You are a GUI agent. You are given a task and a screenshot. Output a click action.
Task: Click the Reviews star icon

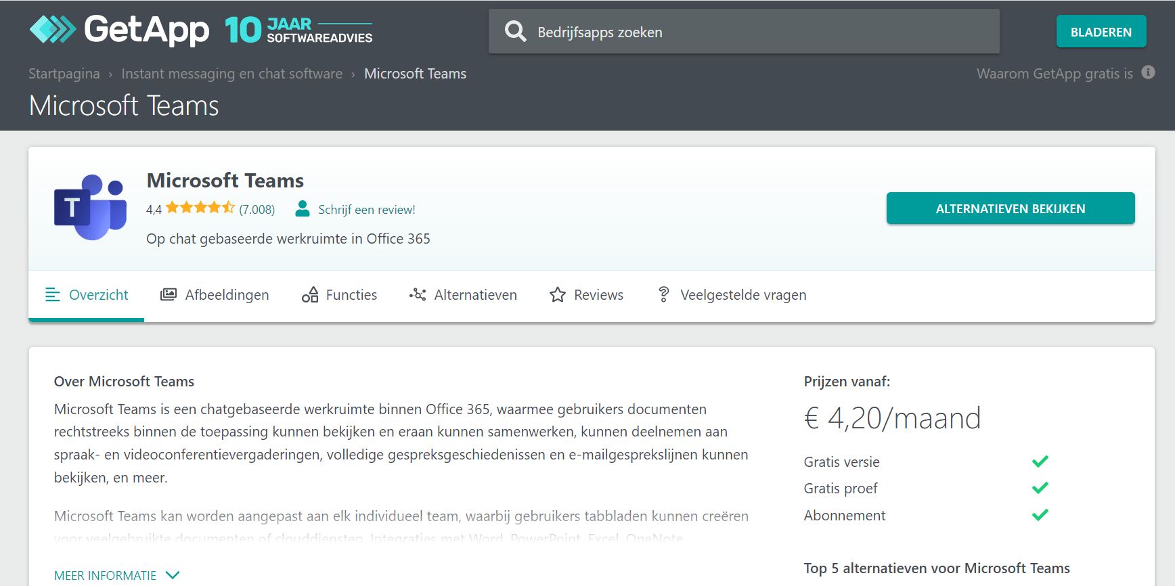click(558, 295)
